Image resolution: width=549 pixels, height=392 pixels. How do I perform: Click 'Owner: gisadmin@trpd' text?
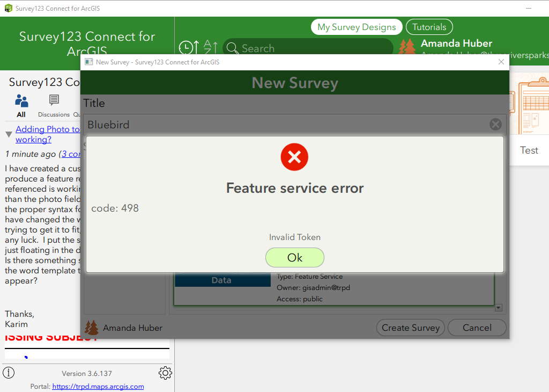pos(313,287)
